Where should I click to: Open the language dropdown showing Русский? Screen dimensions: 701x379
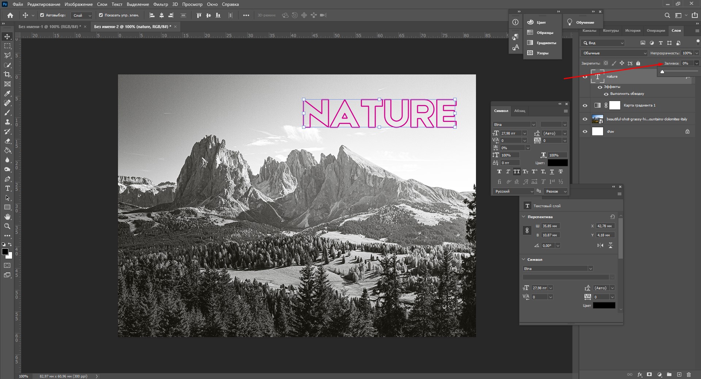click(x=513, y=191)
